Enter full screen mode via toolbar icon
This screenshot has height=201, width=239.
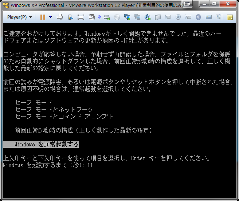pyautogui.click(x=81, y=17)
